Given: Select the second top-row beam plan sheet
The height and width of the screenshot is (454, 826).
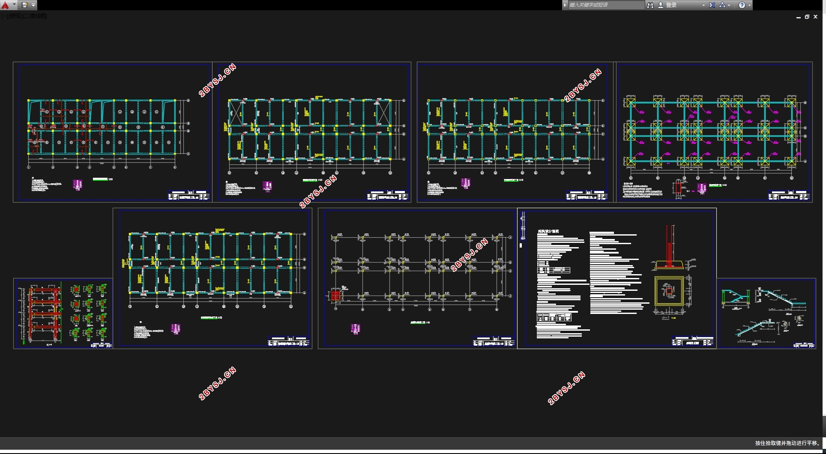Looking at the screenshot, I should (x=312, y=132).
